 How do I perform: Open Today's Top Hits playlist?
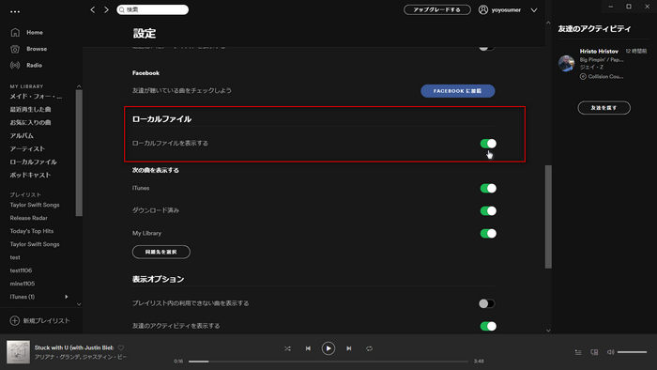point(32,231)
